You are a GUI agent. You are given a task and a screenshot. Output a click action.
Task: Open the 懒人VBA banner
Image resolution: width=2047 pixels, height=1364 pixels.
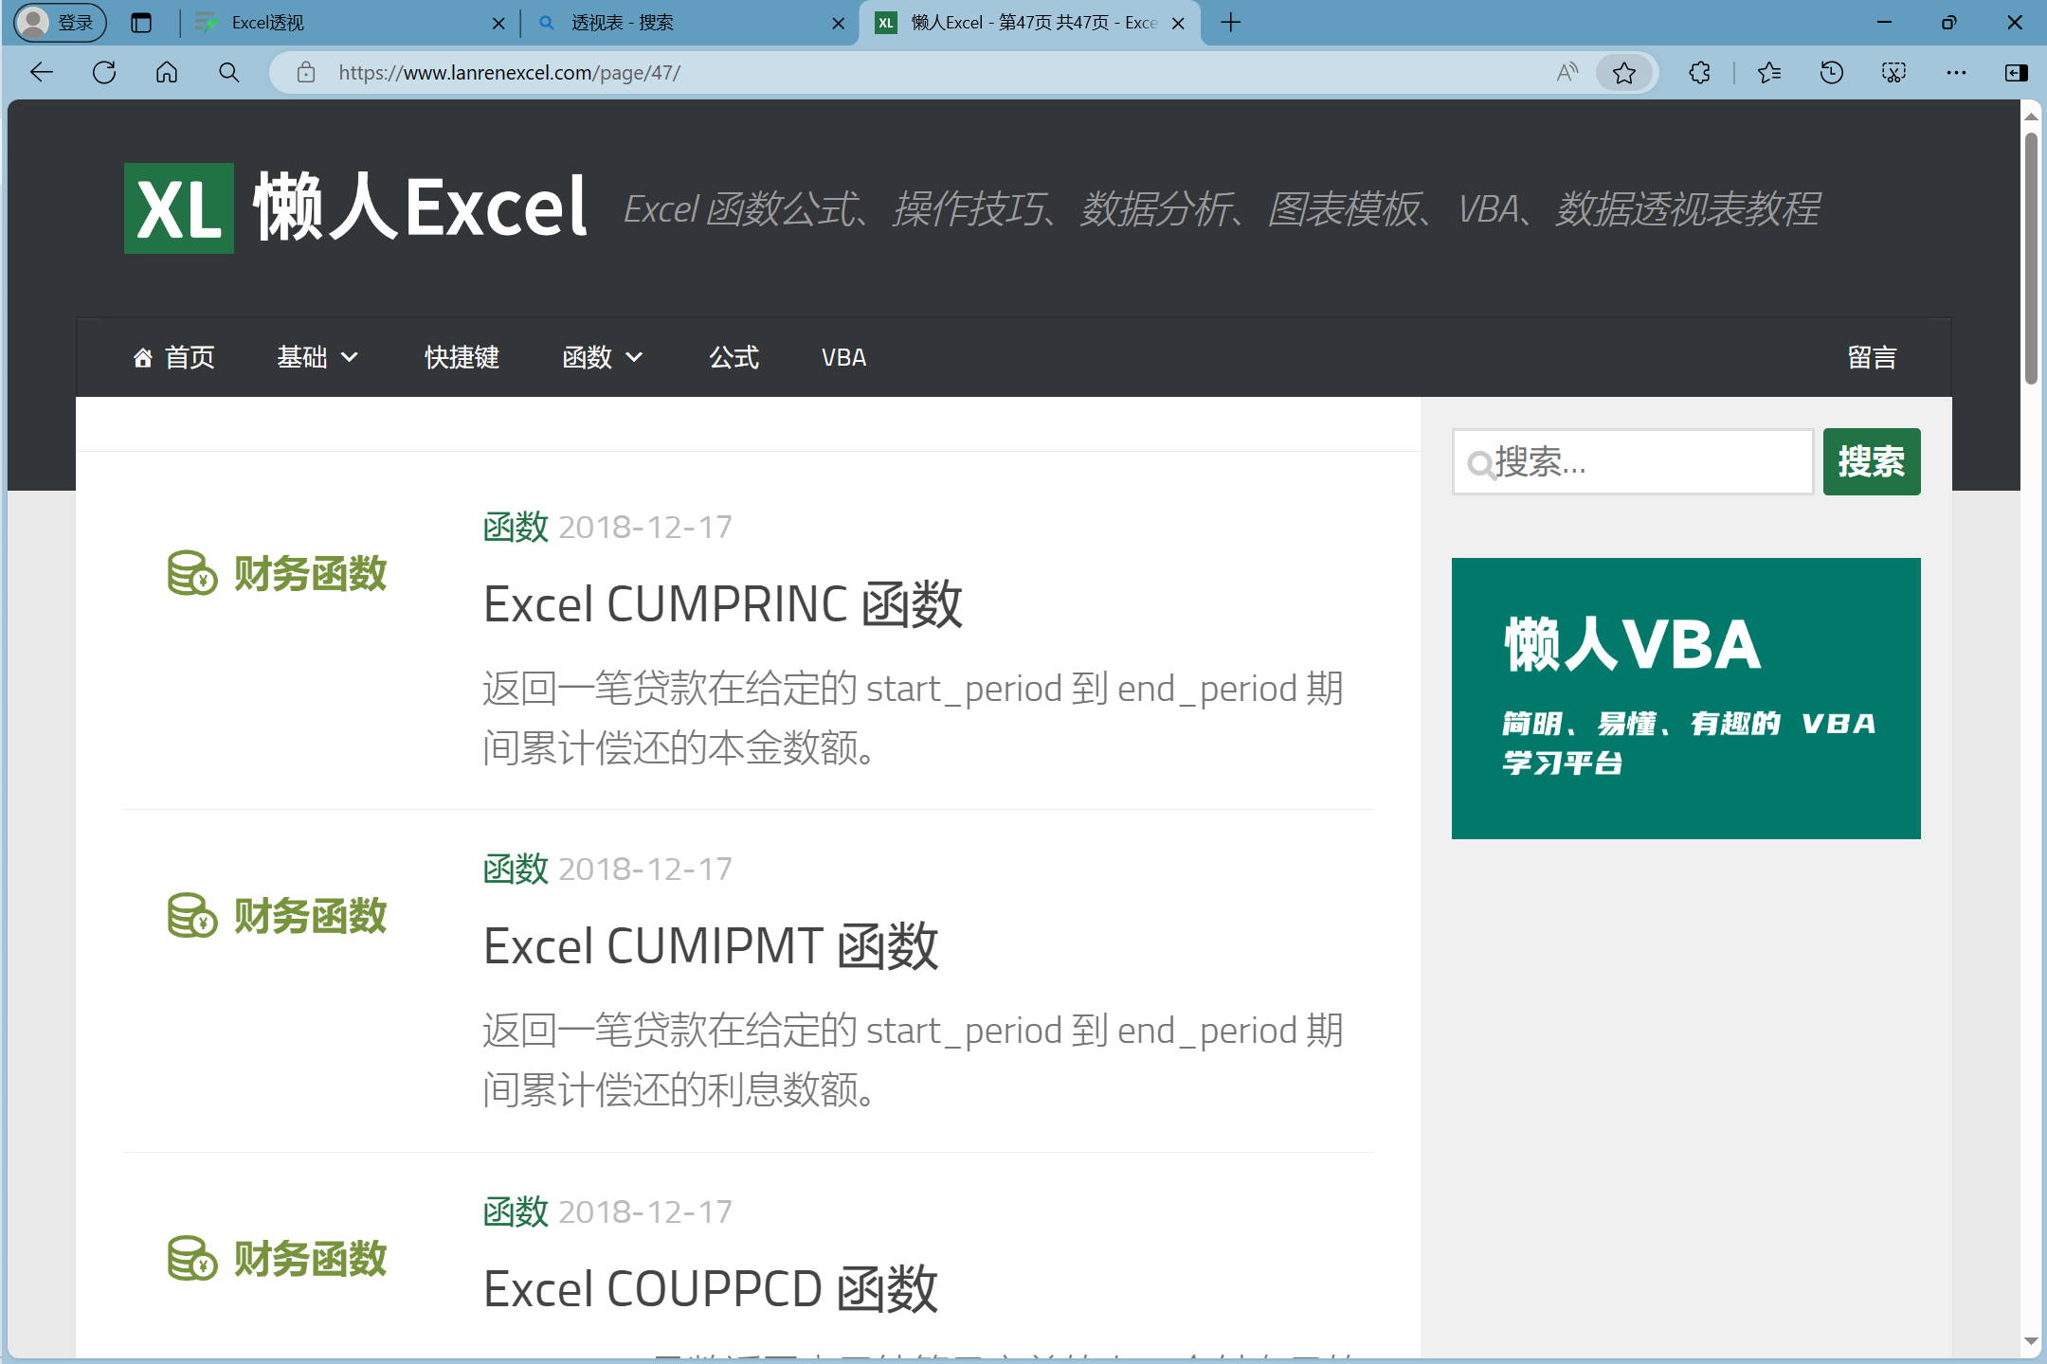point(1686,698)
